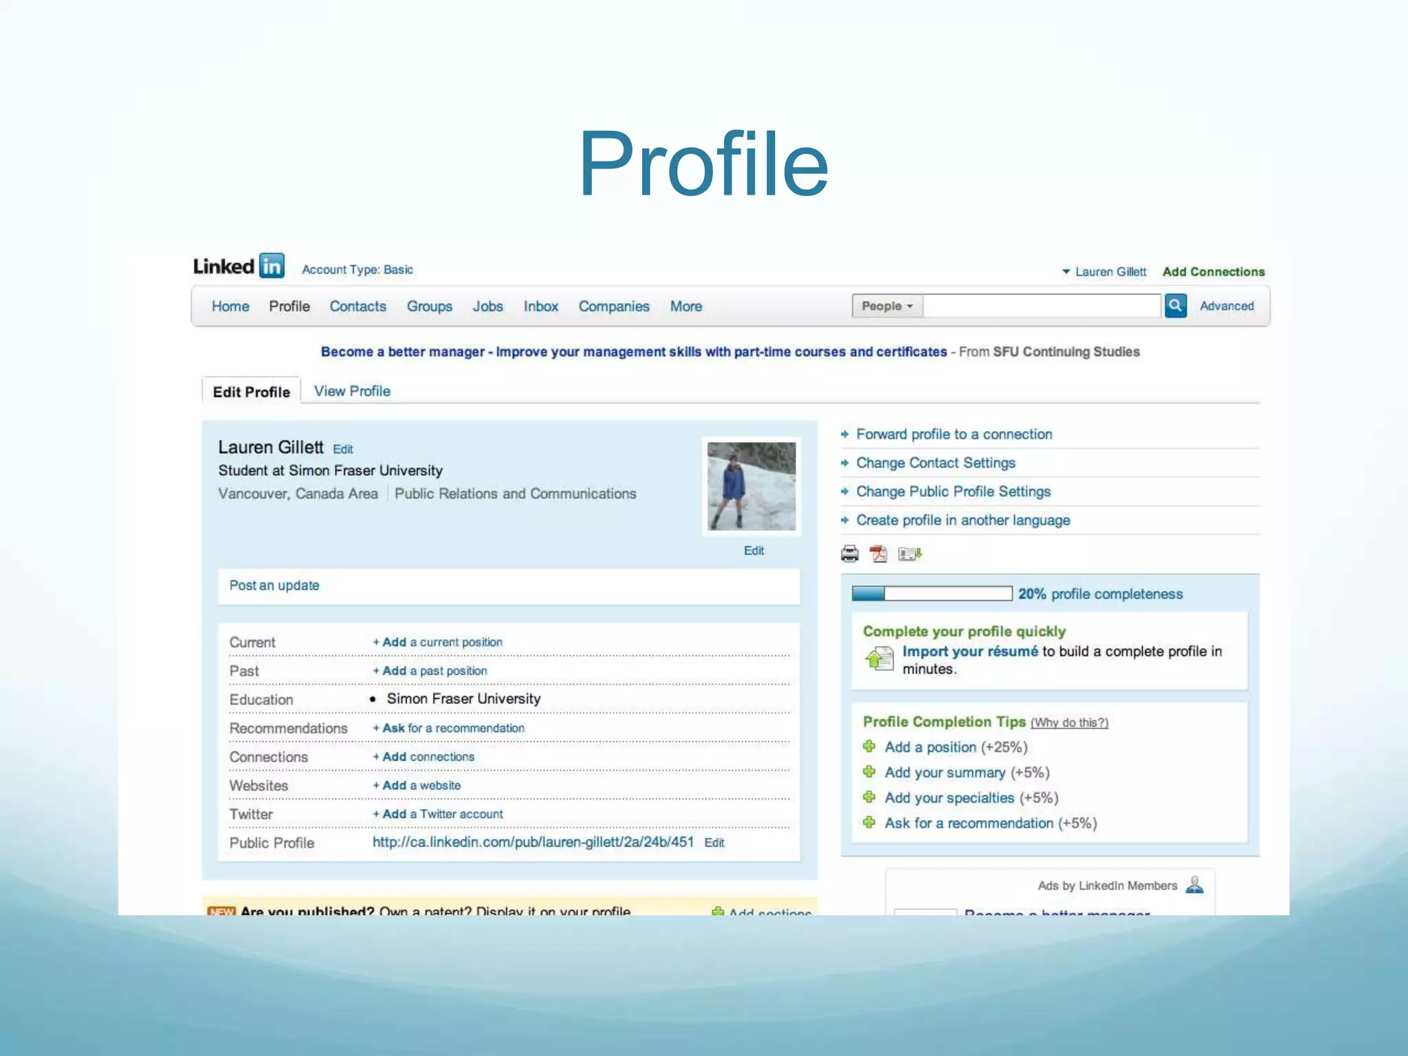1408x1056 pixels.
Task: Open the public profile URL link
Action: 533,842
